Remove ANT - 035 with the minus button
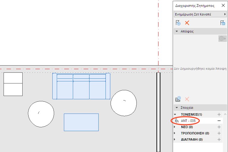 pos(219,121)
